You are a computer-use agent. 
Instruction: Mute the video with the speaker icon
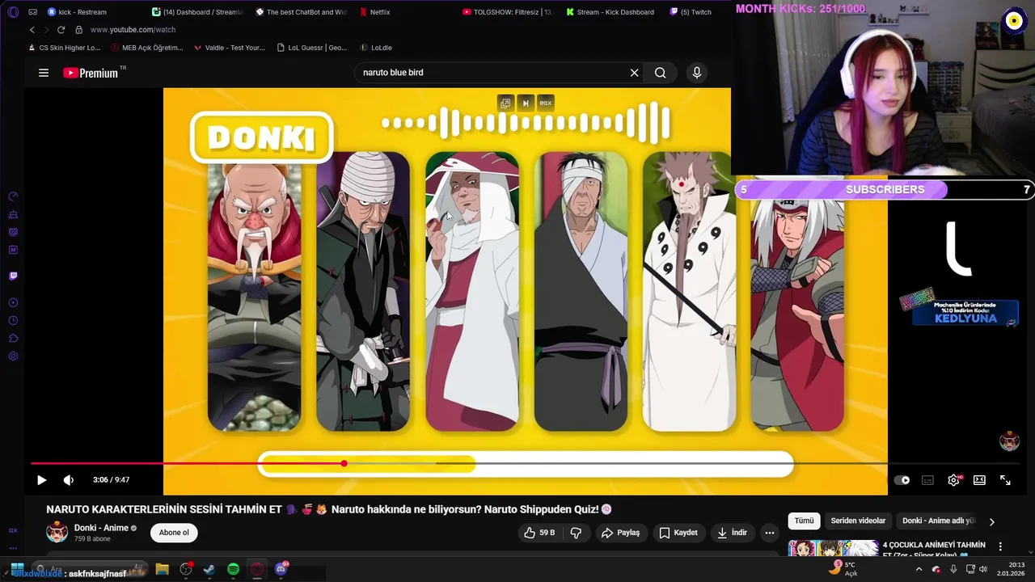(69, 480)
